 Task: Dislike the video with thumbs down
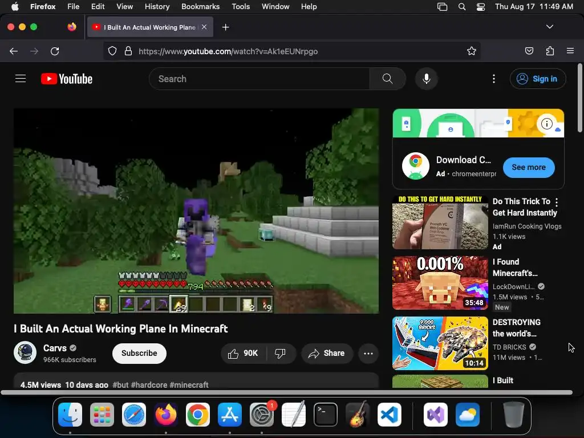tap(280, 353)
